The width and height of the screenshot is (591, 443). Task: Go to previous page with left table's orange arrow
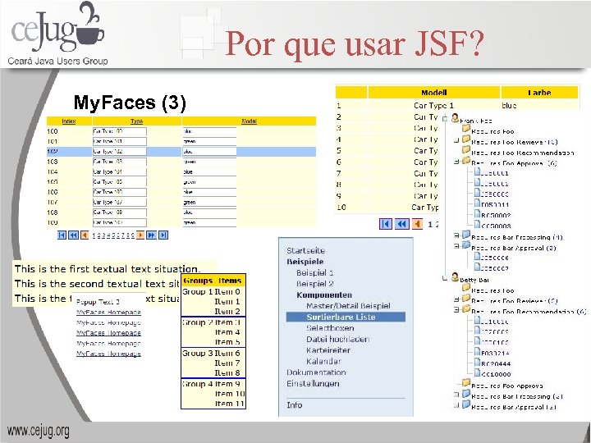85,235
